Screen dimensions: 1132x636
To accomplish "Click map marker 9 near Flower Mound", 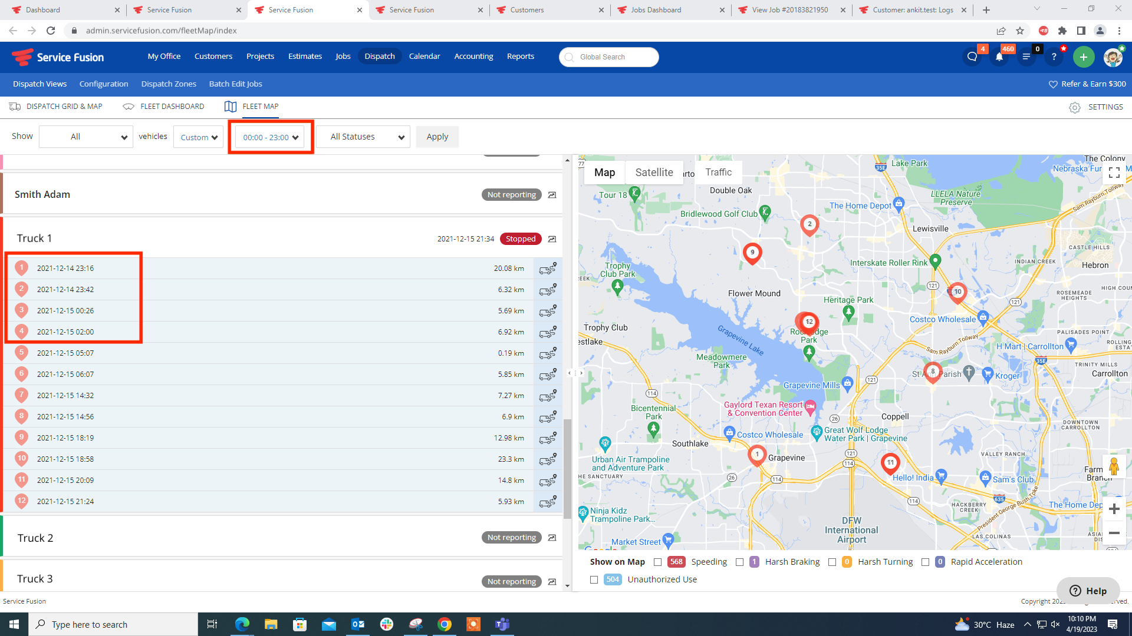I will [x=752, y=253].
